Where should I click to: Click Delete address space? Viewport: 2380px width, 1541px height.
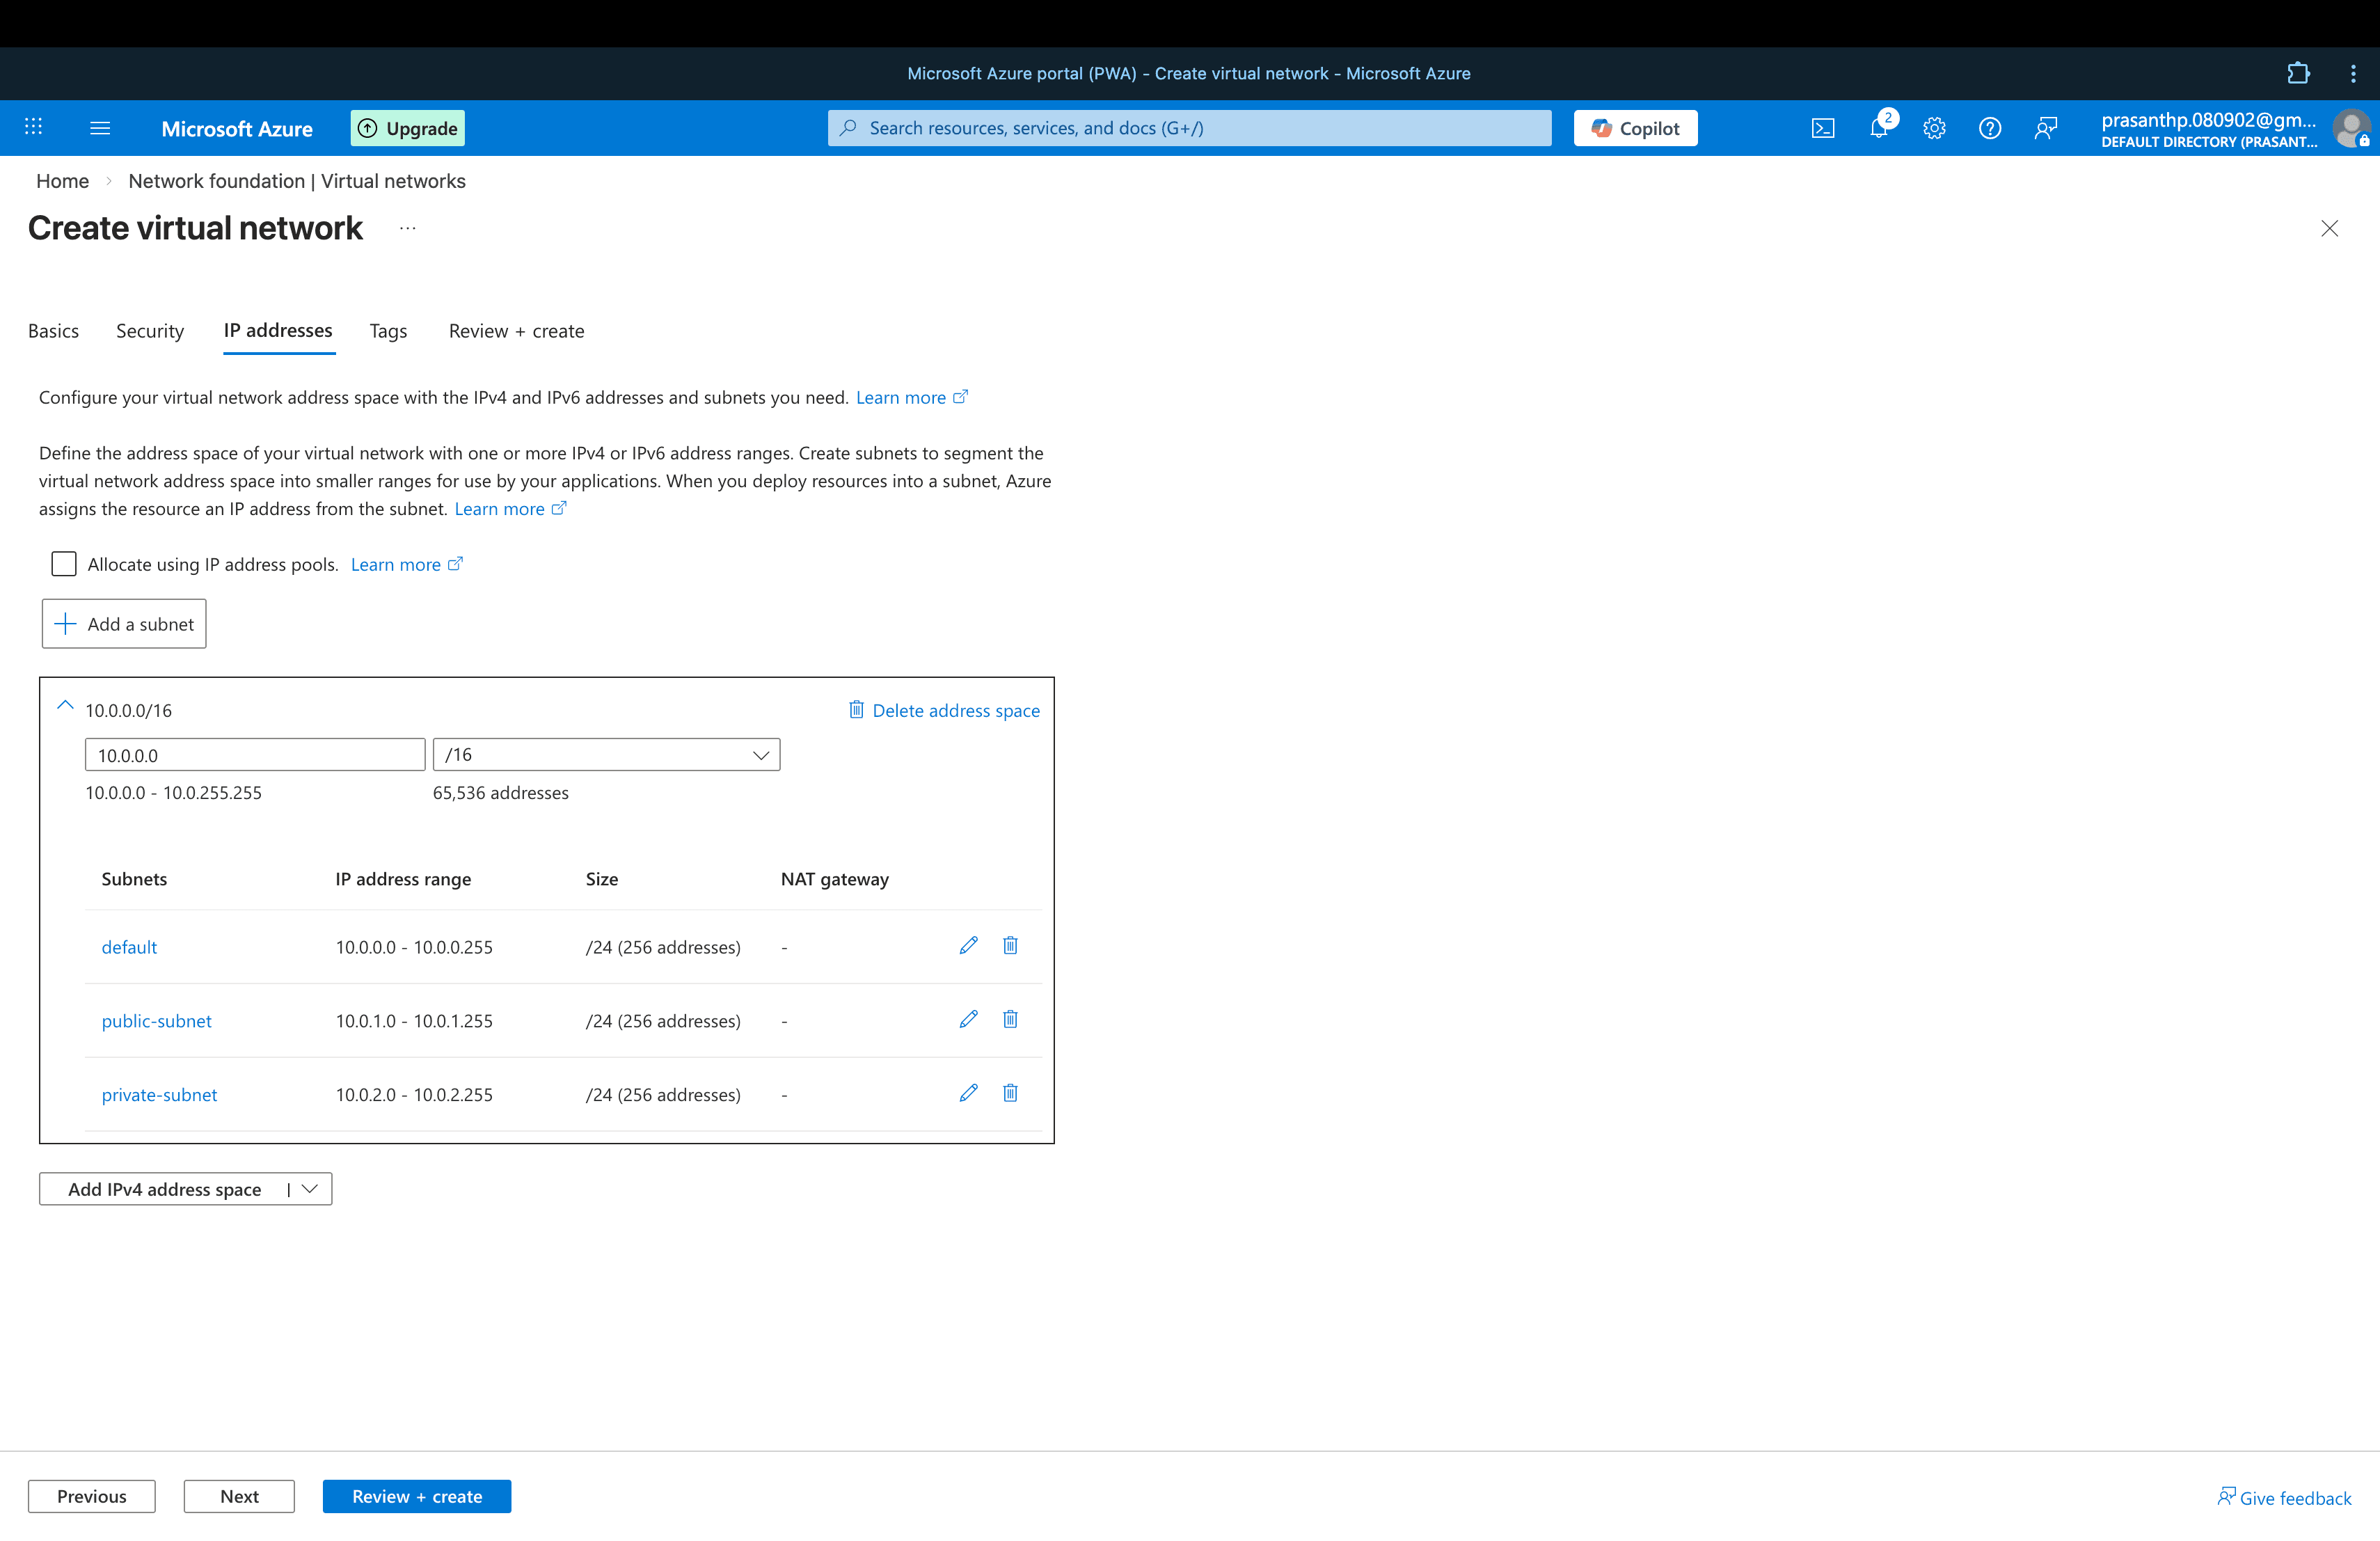tap(942, 710)
